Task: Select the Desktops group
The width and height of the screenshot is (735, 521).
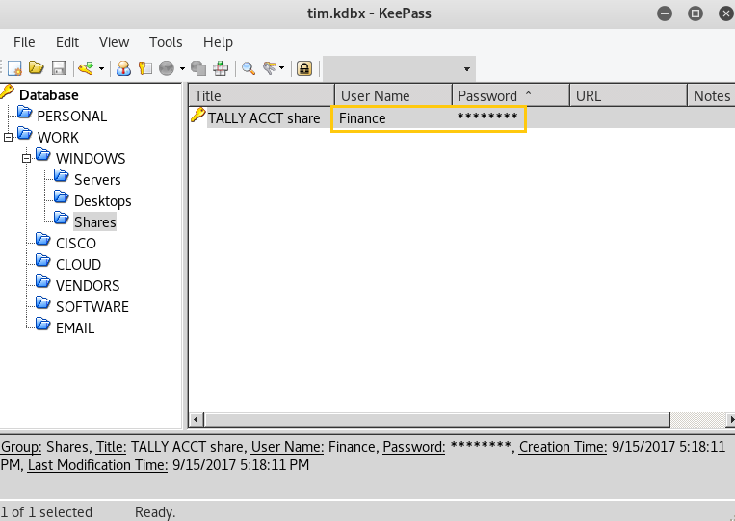Action: click(103, 201)
